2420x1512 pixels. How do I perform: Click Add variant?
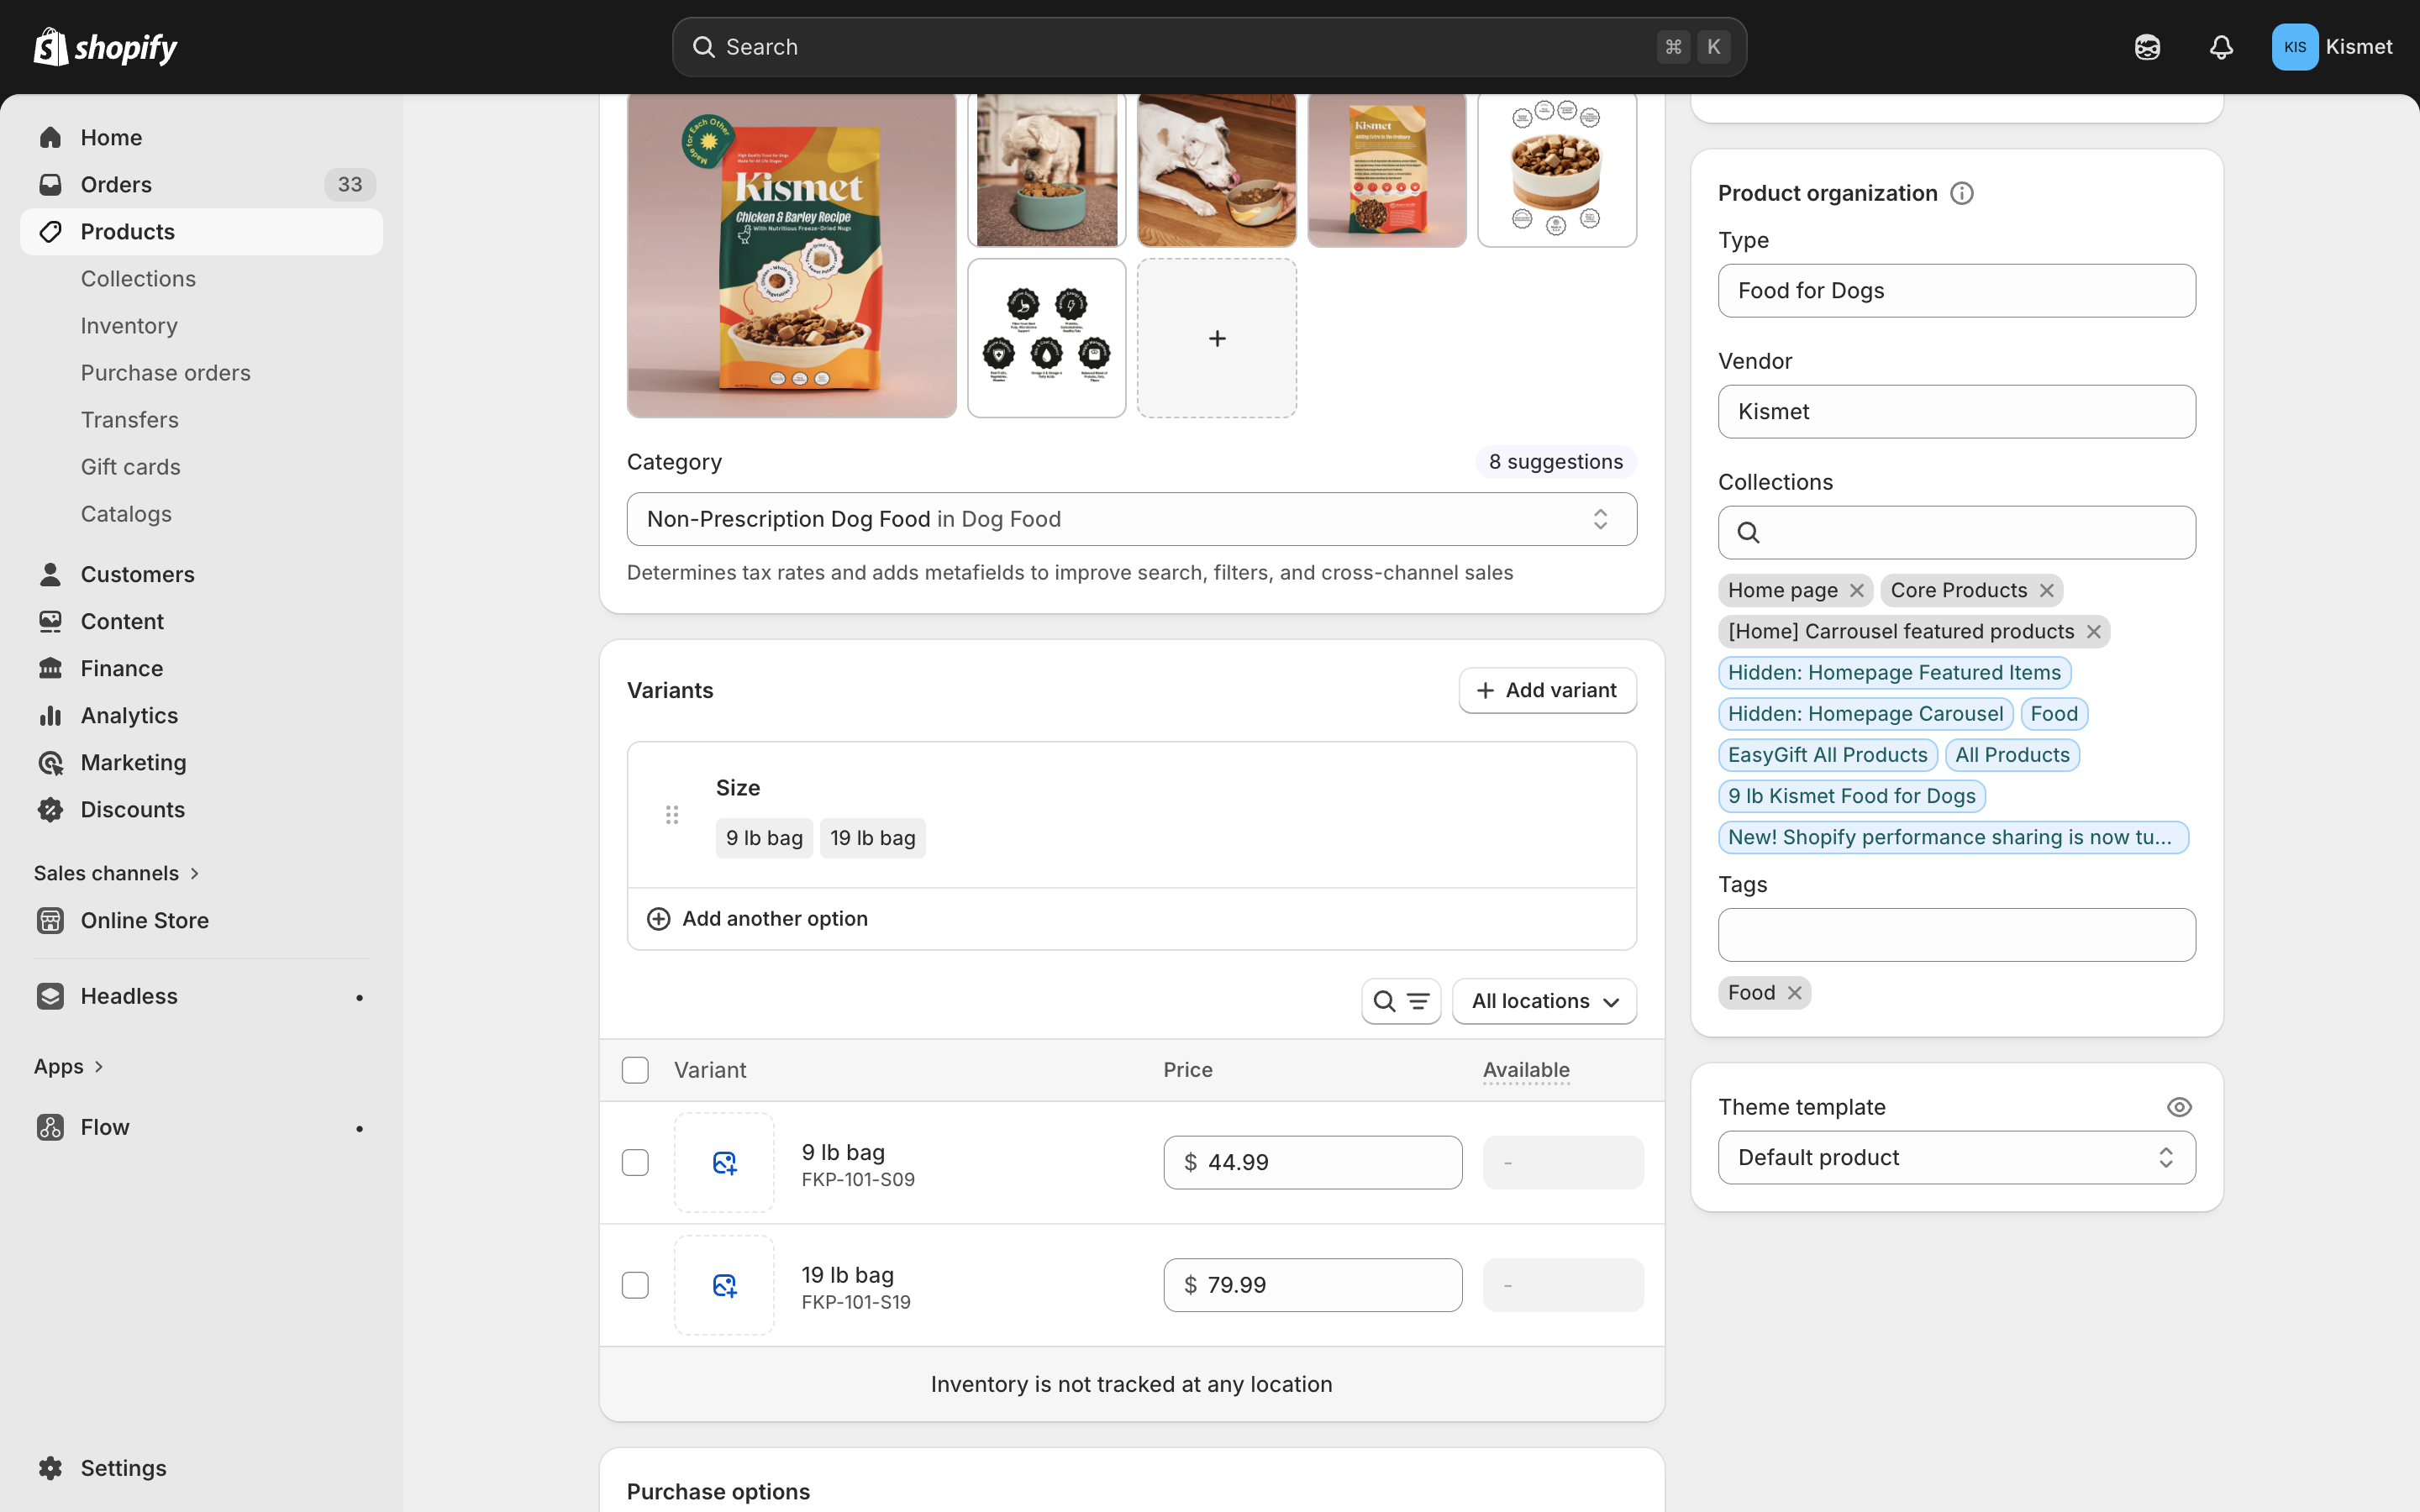point(1546,689)
